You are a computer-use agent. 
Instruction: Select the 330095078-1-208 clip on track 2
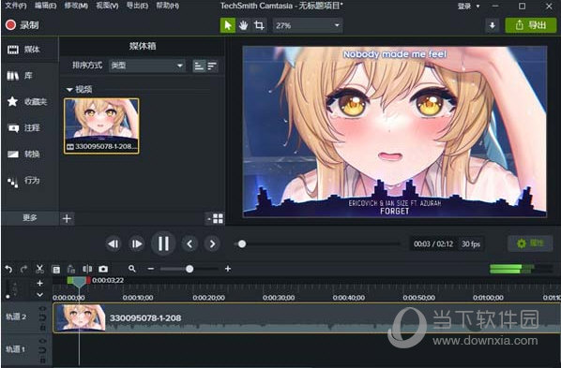pos(307,318)
